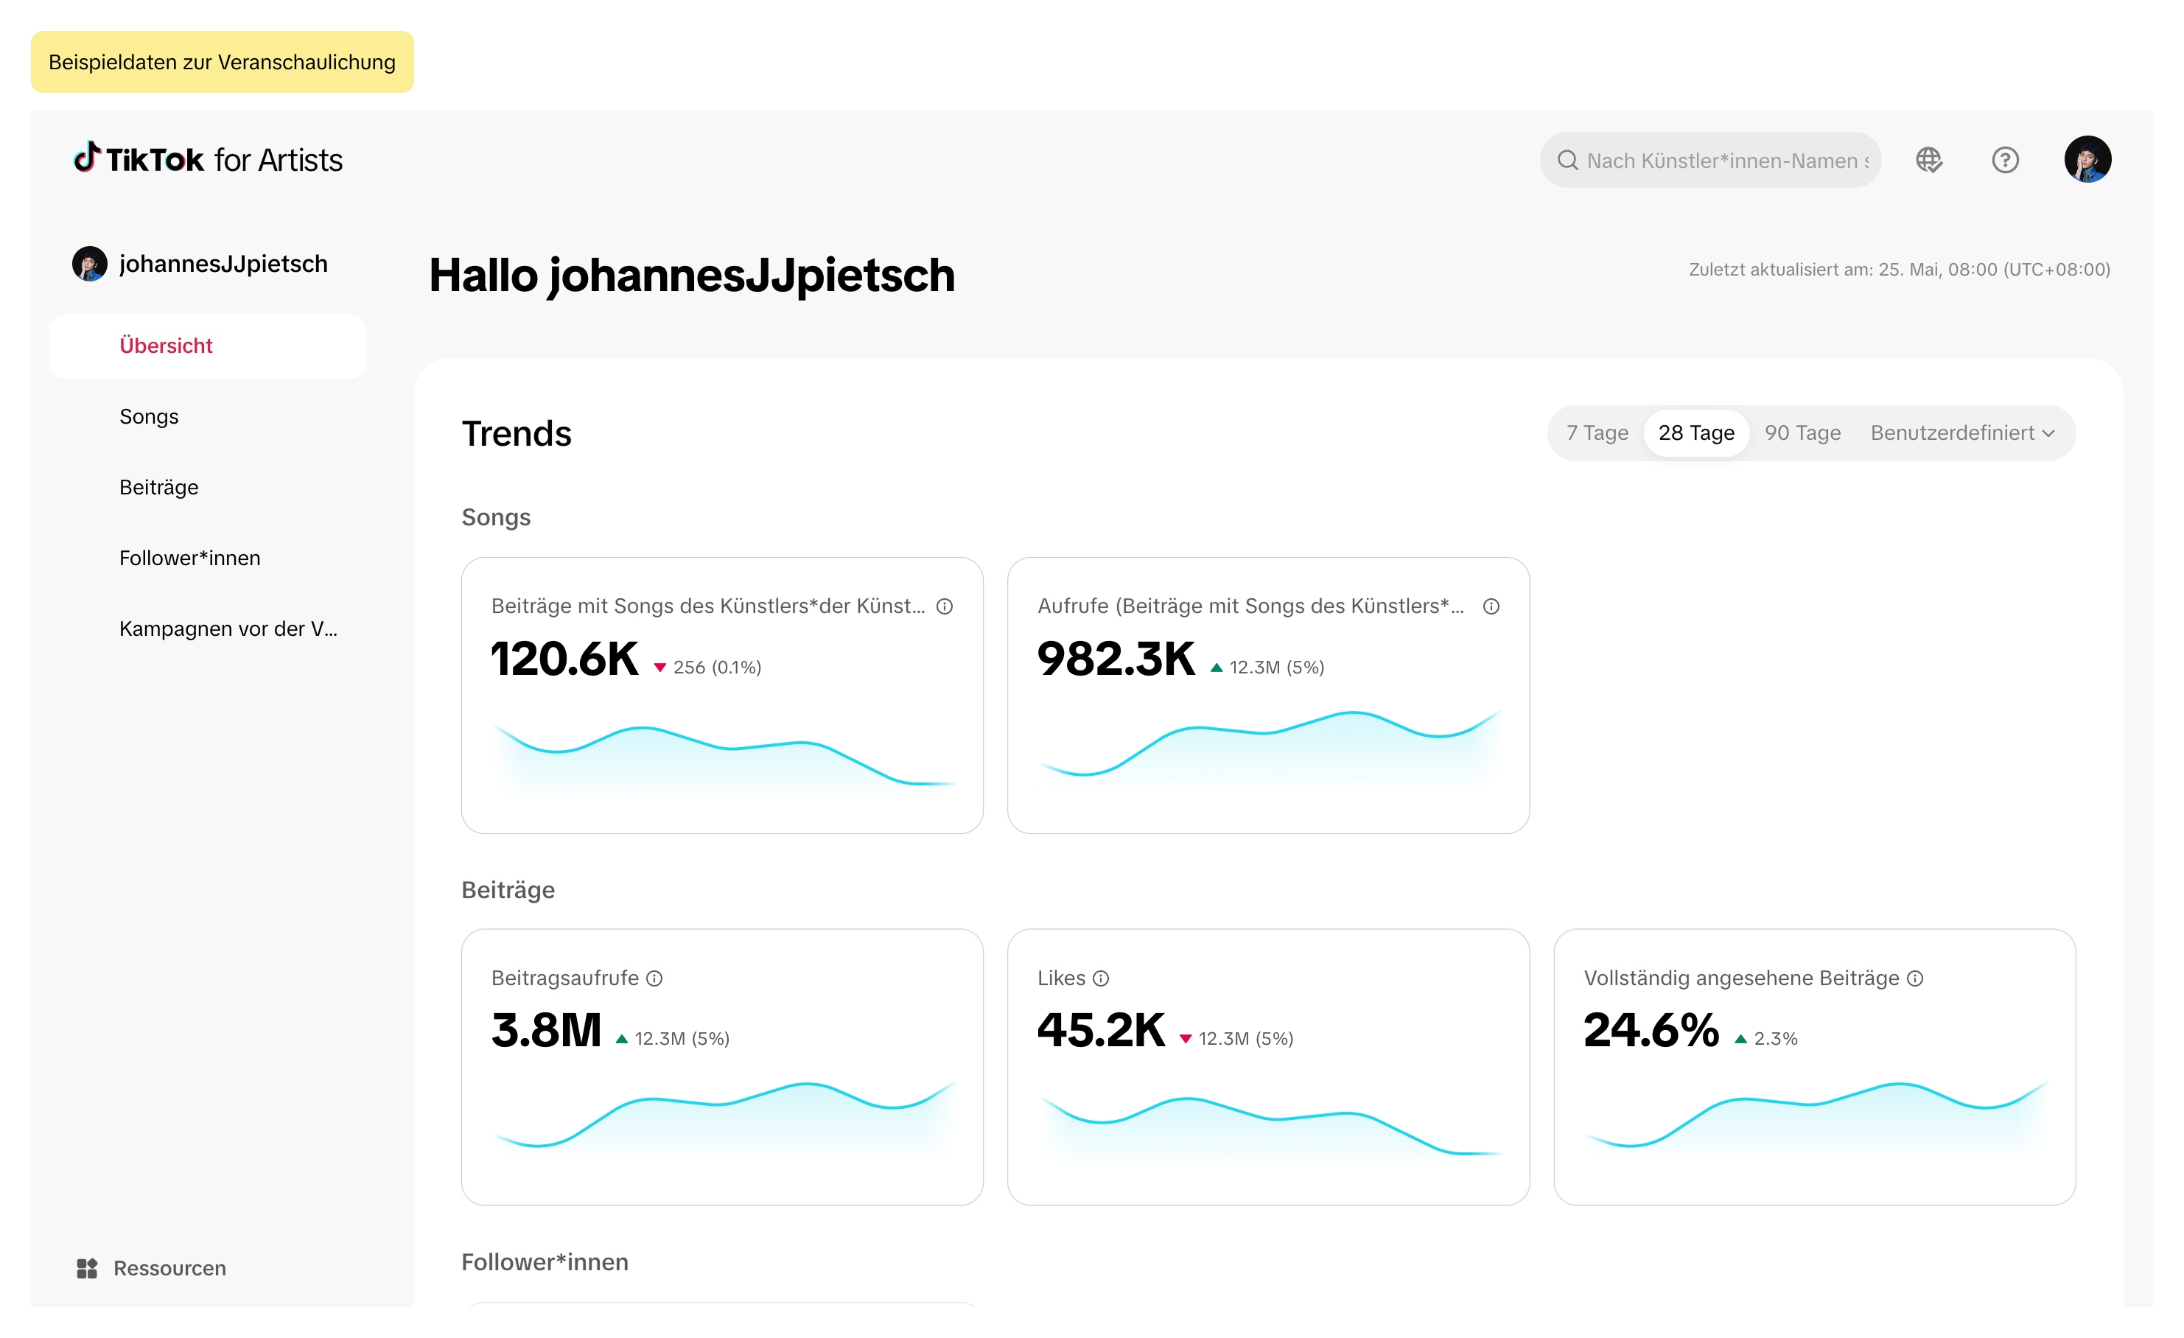The width and height of the screenshot is (2184, 1338).
Task: Open Follower*innen in the sidebar
Action: (x=189, y=558)
